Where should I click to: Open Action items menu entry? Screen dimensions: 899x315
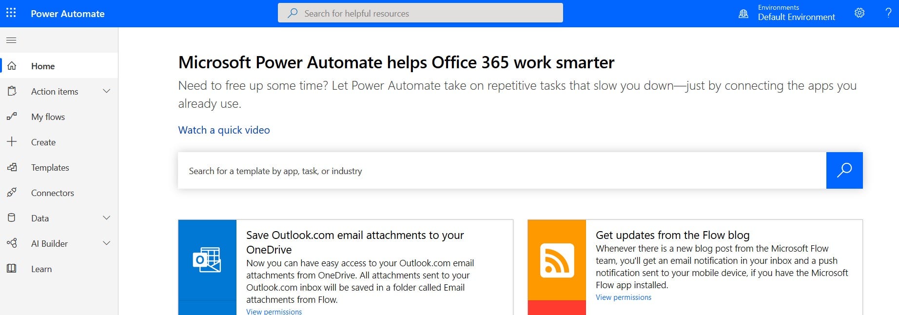click(59, 91)
